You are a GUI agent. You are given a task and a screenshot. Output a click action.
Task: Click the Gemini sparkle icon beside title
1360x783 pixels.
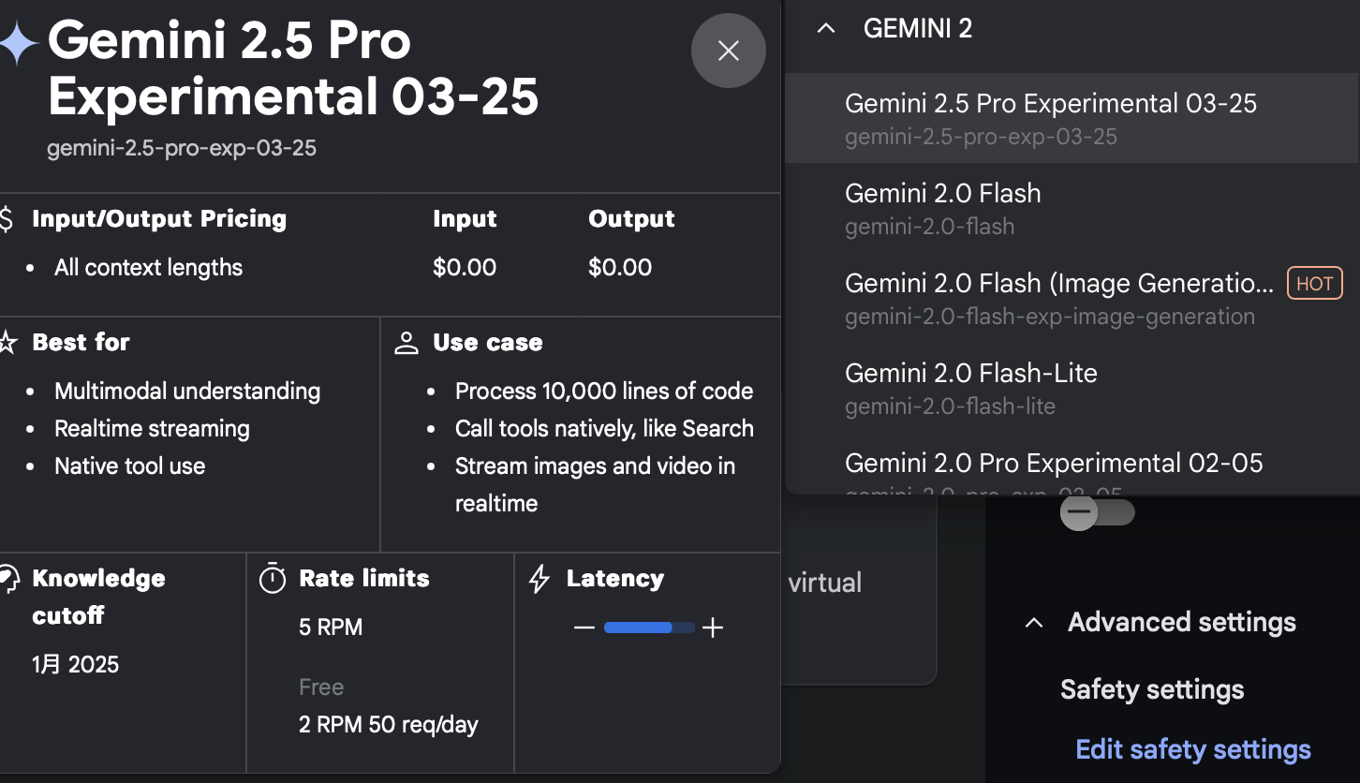(19, 44)
